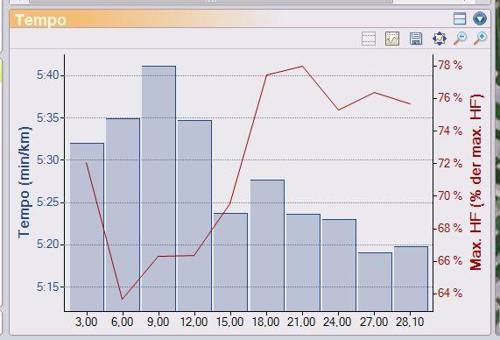Select the Tempo (min/km) axis label
This screenshot has width=500, height=340.
tap(25, 182)
